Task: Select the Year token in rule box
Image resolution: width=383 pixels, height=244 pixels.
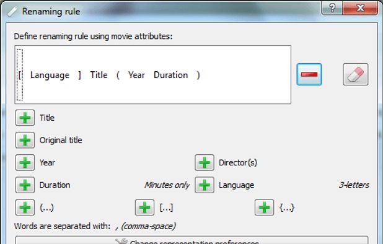Action: coord(136,75)
